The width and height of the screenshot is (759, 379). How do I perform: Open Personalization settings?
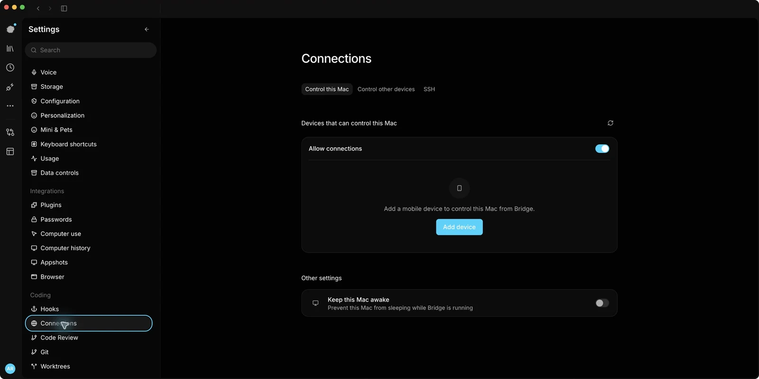[x=89, y=115]
